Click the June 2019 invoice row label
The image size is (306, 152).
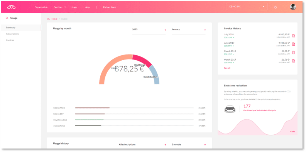(x=229, y=43)
